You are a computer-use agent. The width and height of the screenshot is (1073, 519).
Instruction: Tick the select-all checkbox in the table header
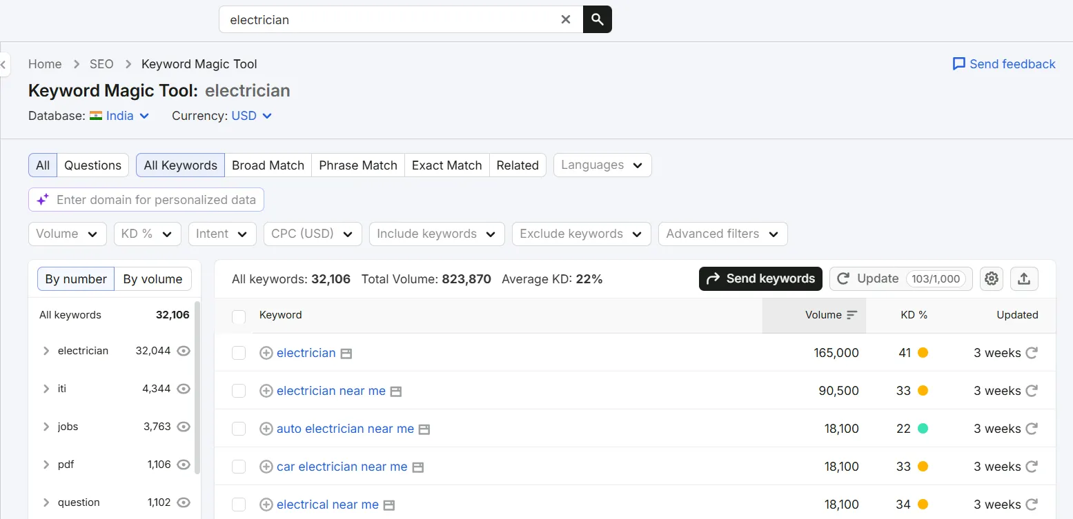[x=239, y=317]
